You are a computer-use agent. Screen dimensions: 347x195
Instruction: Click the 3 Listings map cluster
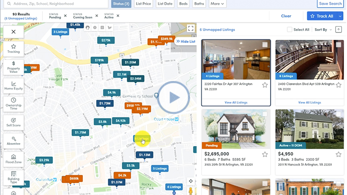[60, 32]
